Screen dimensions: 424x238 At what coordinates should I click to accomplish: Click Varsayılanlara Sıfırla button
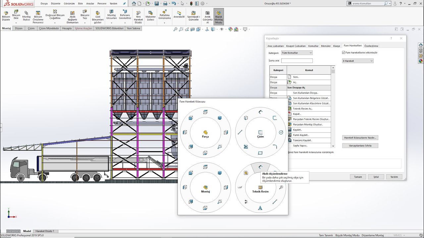point(360,145)
